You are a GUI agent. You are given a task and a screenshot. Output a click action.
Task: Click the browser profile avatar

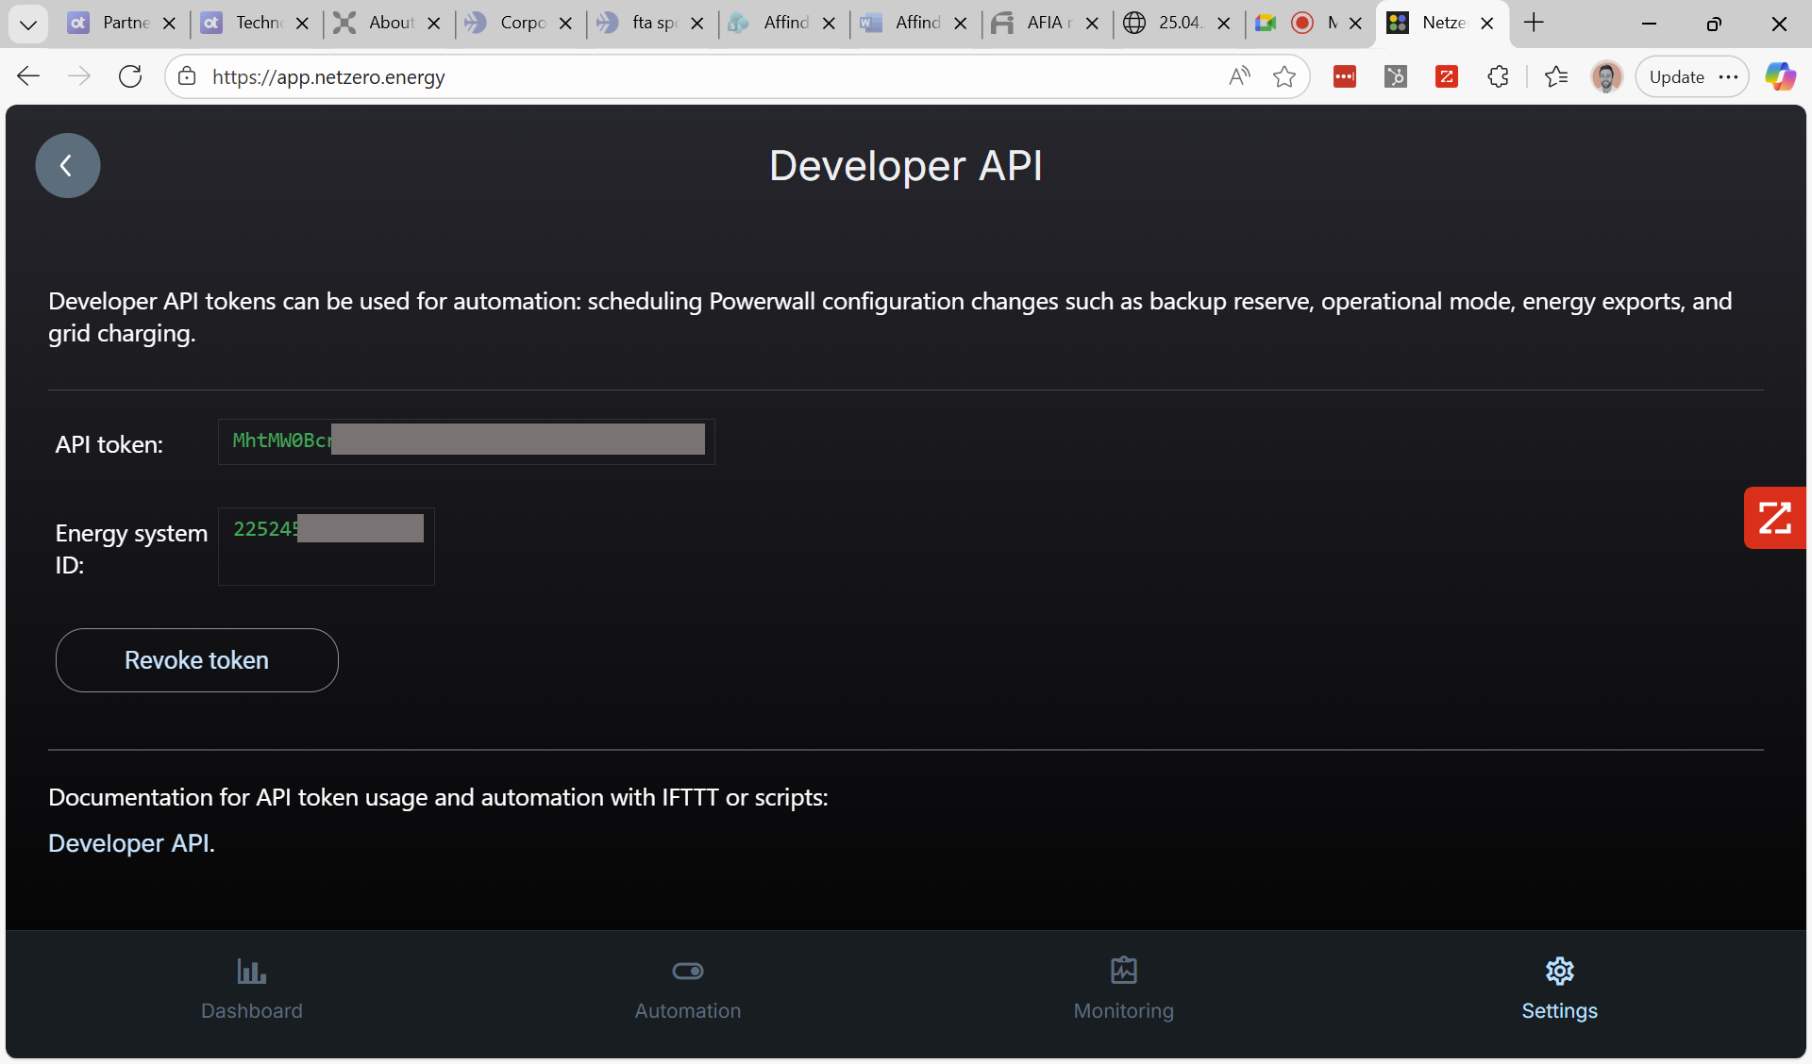pos(1606,76)
